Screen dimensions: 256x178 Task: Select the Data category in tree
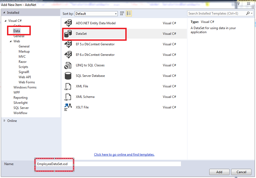(x=17, y=31)
